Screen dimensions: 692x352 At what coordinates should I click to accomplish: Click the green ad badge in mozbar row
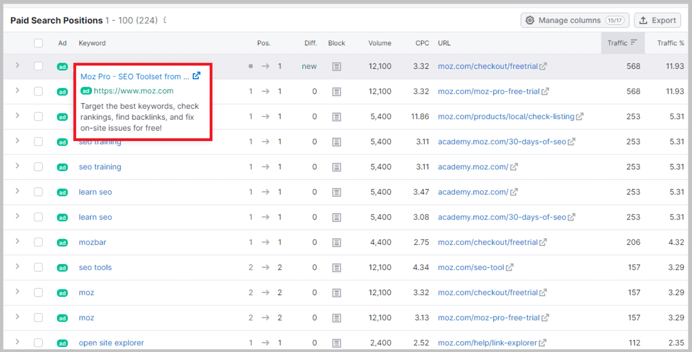[x=62, y=243]
